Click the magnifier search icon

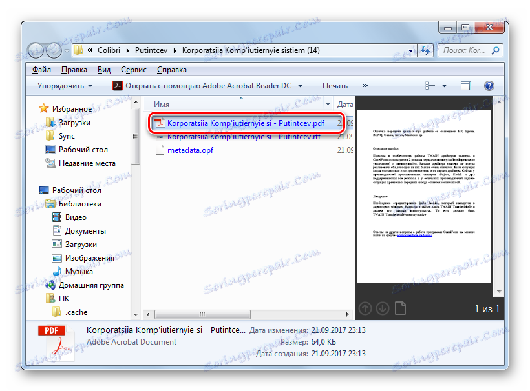point(496,50)
